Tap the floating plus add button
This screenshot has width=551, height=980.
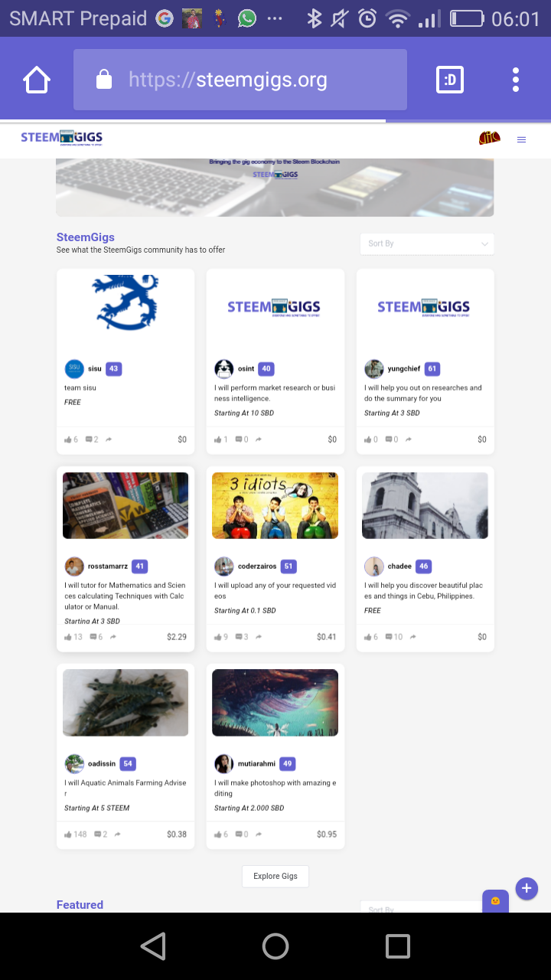(527, 889)
